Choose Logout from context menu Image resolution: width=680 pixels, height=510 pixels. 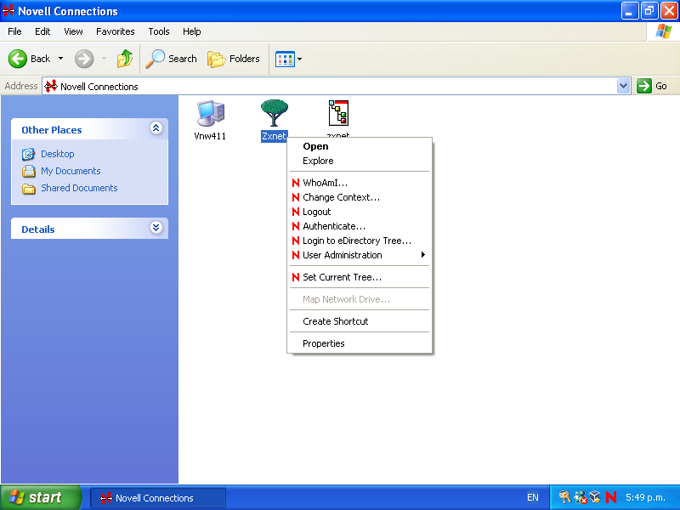coord(360,212)
